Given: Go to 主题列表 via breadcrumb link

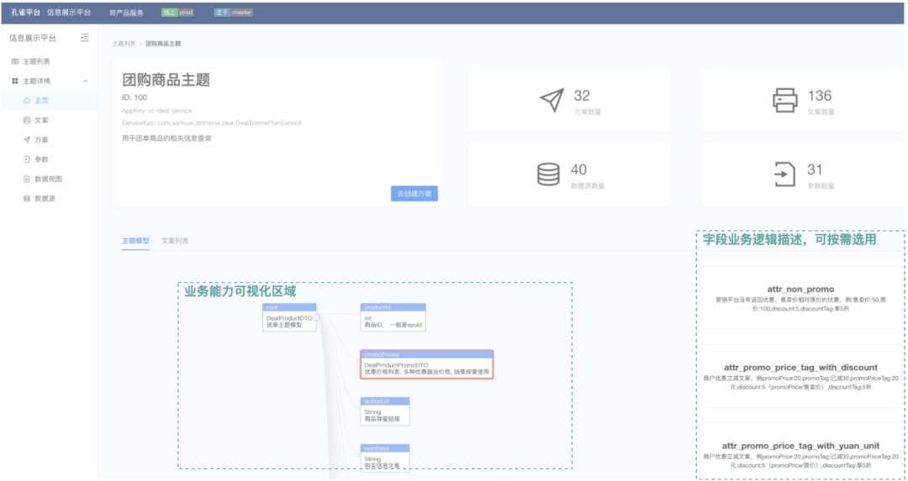Looking at the screenshot, I should pyautogui.click(x=124, y=44).
